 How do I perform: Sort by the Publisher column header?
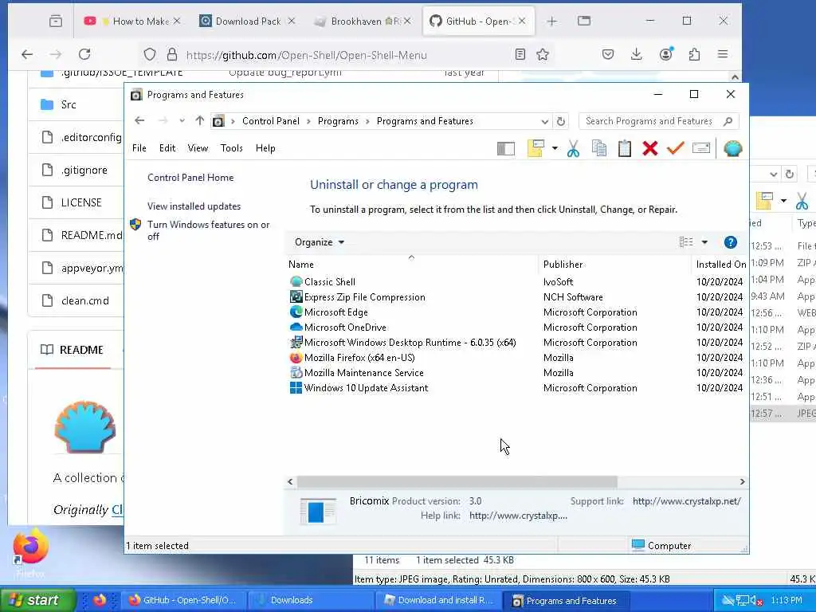tap(614, 265)
